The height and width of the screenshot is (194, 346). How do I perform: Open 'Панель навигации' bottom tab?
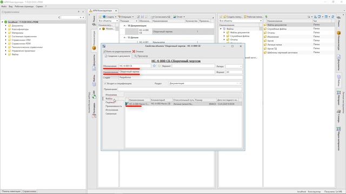point(11,191)
